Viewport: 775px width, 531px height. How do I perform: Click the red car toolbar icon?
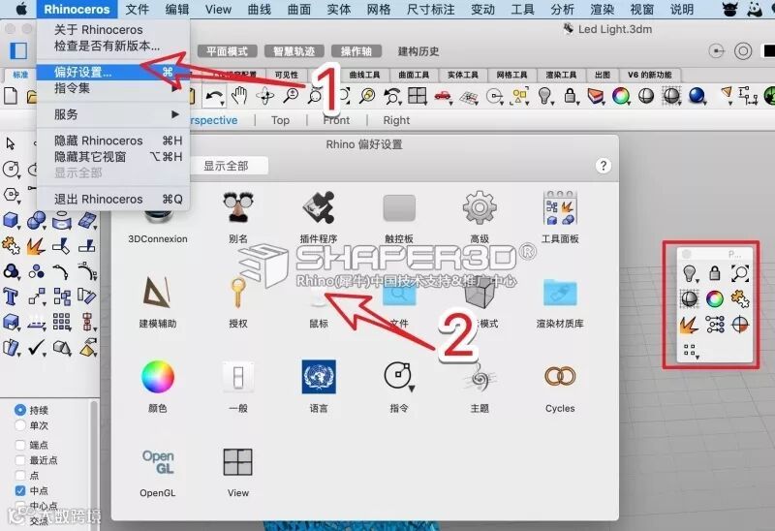[443, 95]
